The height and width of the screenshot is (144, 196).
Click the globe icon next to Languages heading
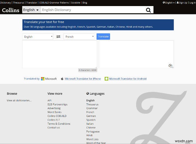[87, 94]
